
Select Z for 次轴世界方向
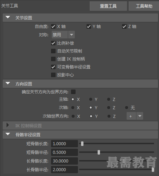tap(109, 116)
